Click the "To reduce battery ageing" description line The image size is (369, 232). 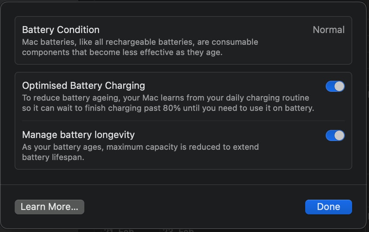(x=165, y=98)
